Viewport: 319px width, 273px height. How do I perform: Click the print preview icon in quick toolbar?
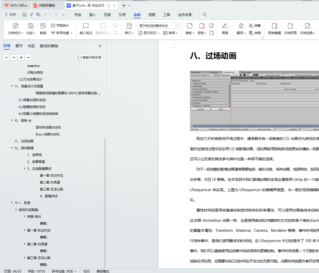[38, 15]
